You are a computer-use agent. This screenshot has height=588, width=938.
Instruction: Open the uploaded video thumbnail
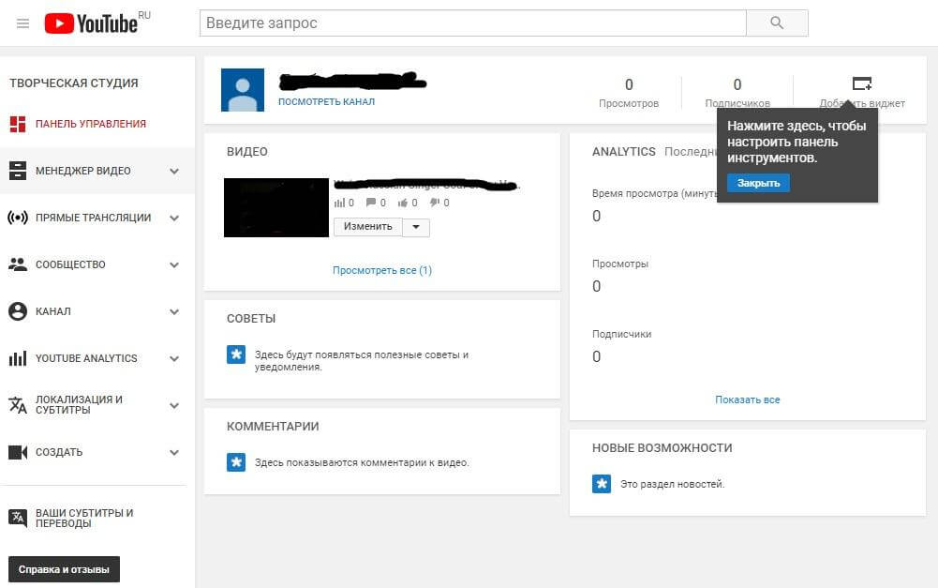[x=275, y=206]
